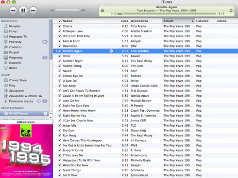Open Dzwonki ringtones library
238x178 pixels.
tap(15, 63)
